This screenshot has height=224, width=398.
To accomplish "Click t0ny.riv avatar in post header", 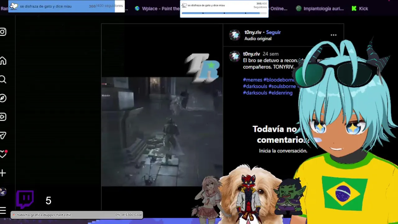I will (234, 35).
